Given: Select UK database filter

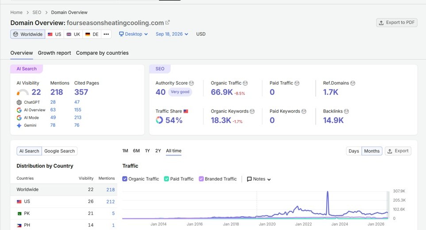Looking at the screenshot, I should (x=73, y=34).
